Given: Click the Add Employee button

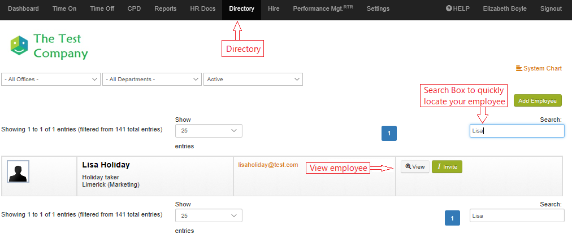Looking at the screenshot, I should click(537, 101).
